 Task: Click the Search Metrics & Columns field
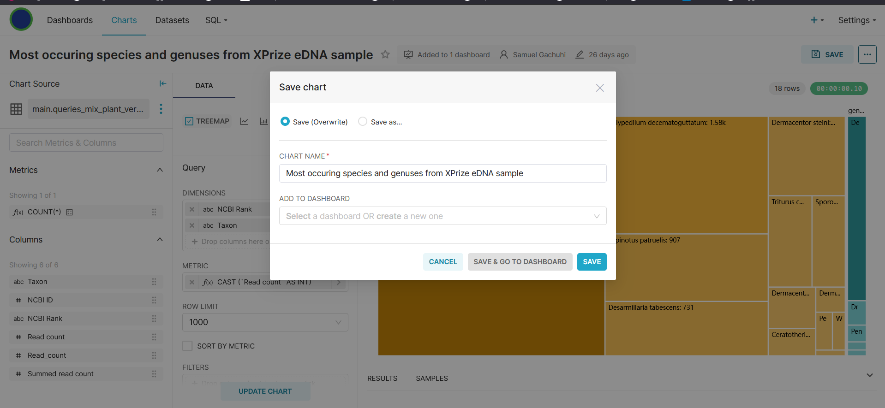point(86,143)
